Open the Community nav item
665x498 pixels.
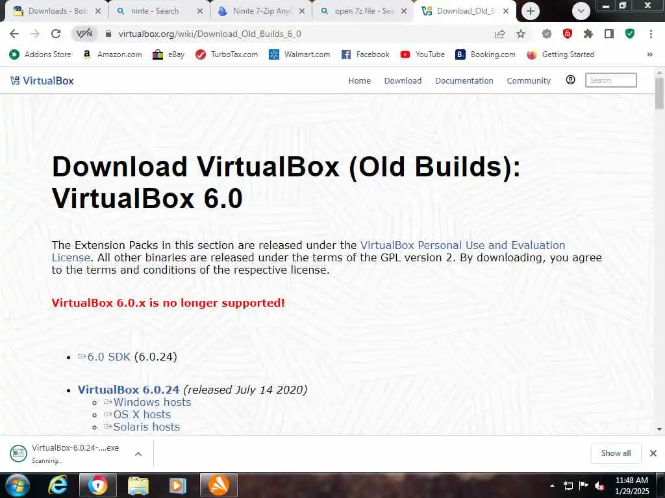(529, 80)
